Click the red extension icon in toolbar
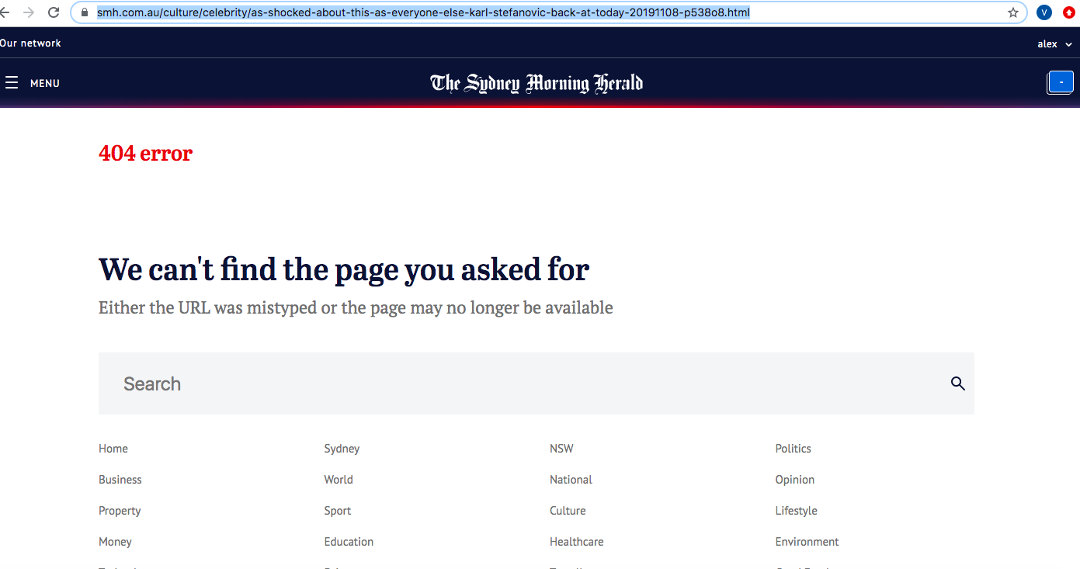The image size is (1080, 569). [1069, 12]
